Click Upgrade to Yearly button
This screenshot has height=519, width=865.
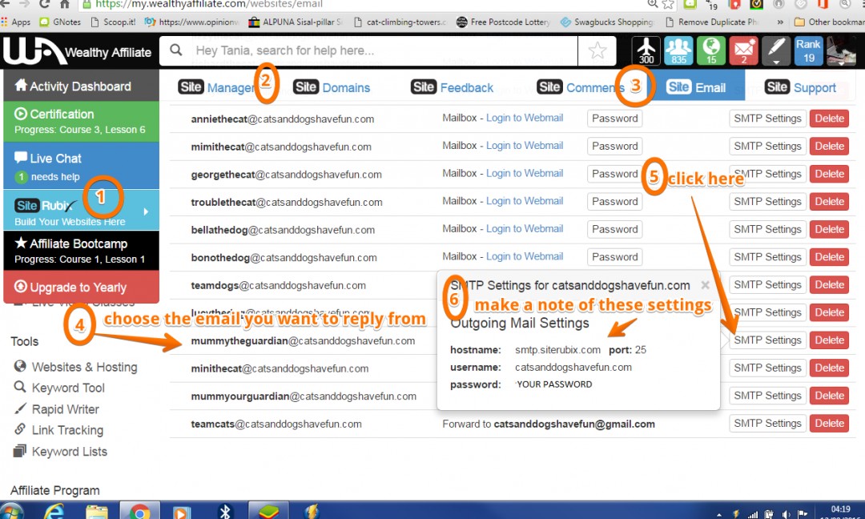pyautogui.click(x=81, y=287)
